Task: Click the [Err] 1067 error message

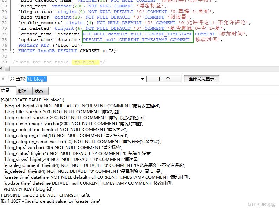Action: (50, 201)
